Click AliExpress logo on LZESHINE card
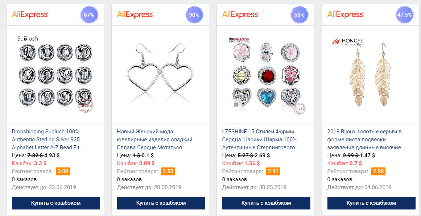 point(240,14)
